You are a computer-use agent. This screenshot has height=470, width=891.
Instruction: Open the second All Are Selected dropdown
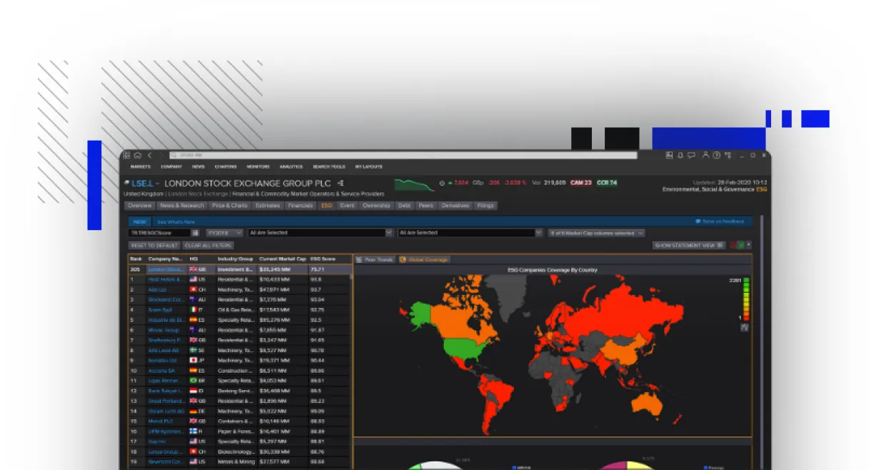tap(470, 233)
